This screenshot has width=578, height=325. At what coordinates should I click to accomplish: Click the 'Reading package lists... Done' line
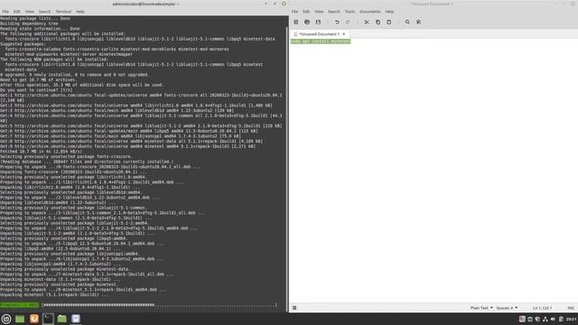click(35, 18)
